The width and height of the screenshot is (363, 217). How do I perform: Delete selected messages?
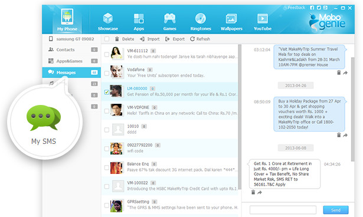[125, 39]
